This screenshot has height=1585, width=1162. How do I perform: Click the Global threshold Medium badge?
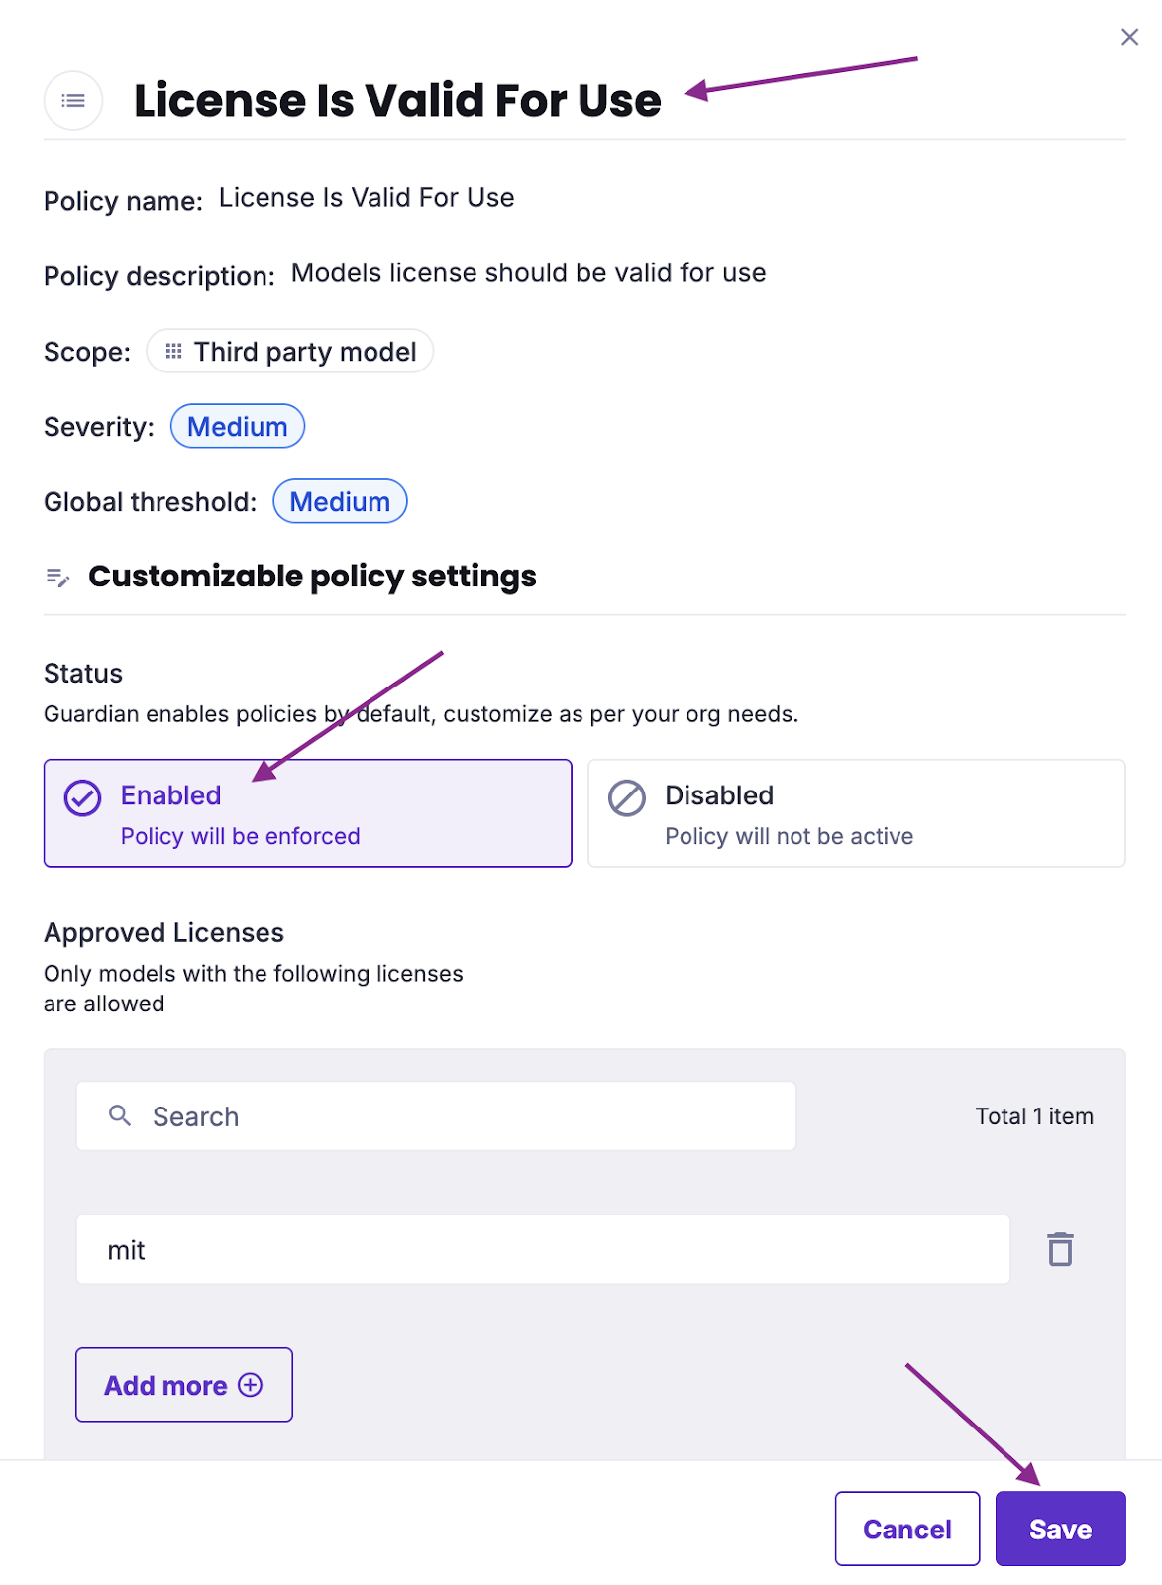click(340, 501)
